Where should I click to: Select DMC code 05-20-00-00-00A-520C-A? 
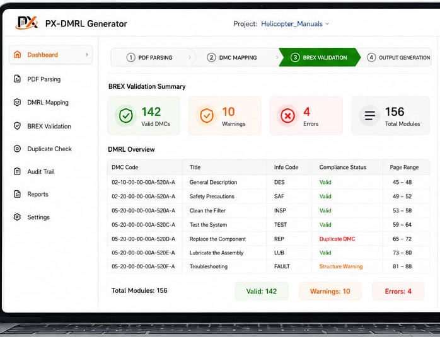143,225
